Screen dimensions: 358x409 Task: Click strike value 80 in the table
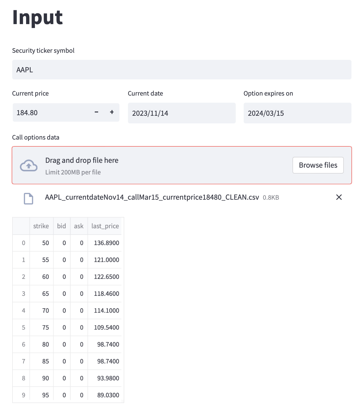41,345
